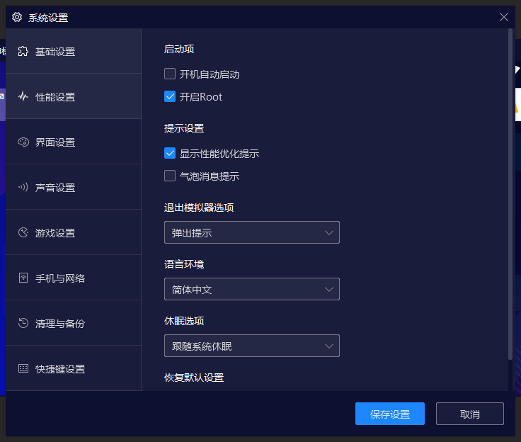521x442 pixels.
Task: Enable the 开机自动启动 checkbox
Action: (x=170, y=74)
